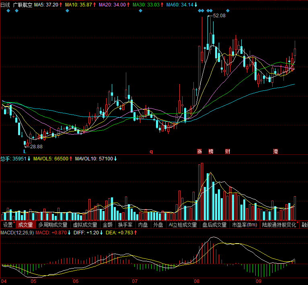
Task: Click the rightmost blue diamond marker
Action: [x=228, y=10]
